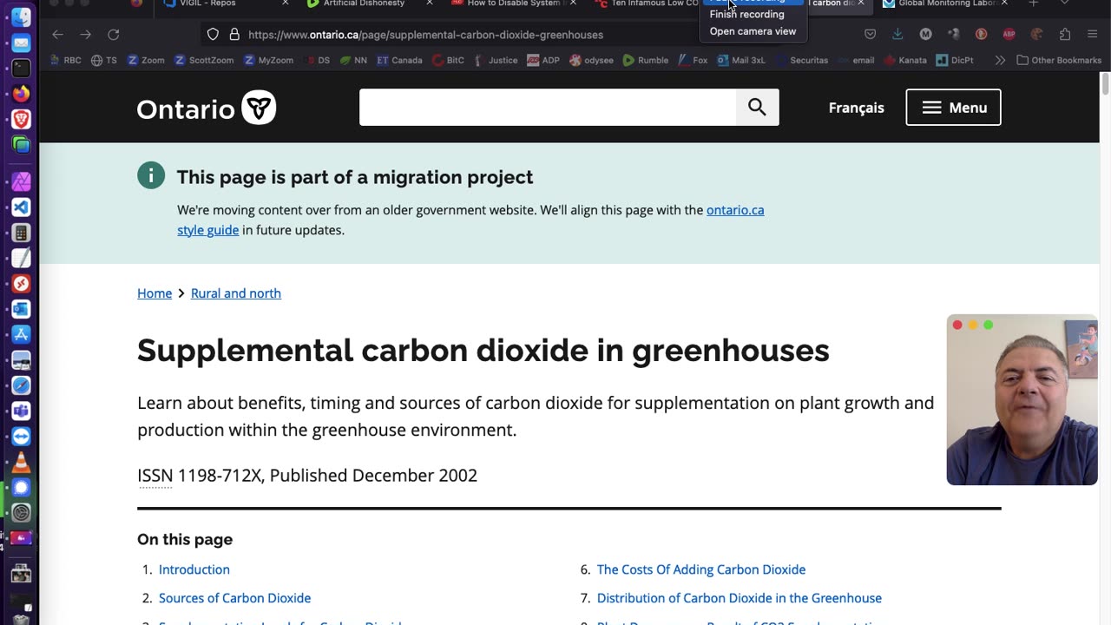Reload the page with the refresh icon

[x=113, y=35]
